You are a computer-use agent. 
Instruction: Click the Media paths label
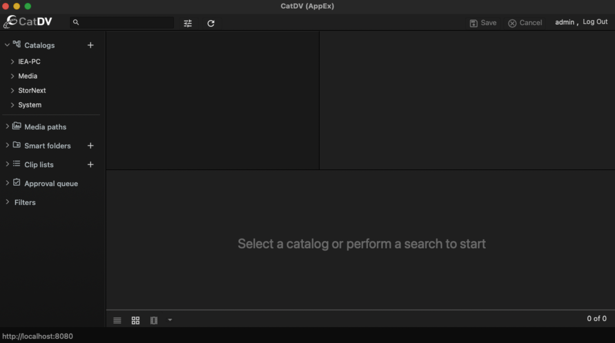[x=45, y=127]
